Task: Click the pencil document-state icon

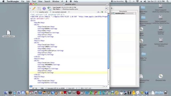Action: [34, 8]
